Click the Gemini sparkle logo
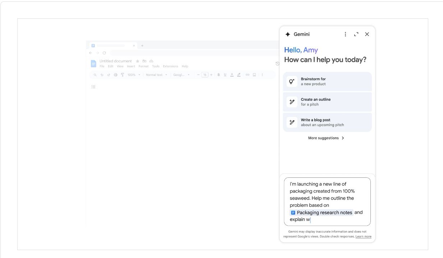The height and width of the screenshot is (258, 443). [x=287, y=34]
